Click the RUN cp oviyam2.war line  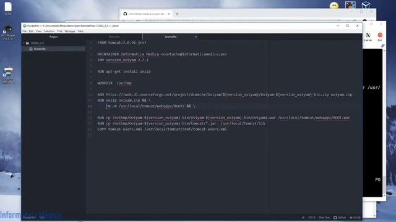click(224, 118)
